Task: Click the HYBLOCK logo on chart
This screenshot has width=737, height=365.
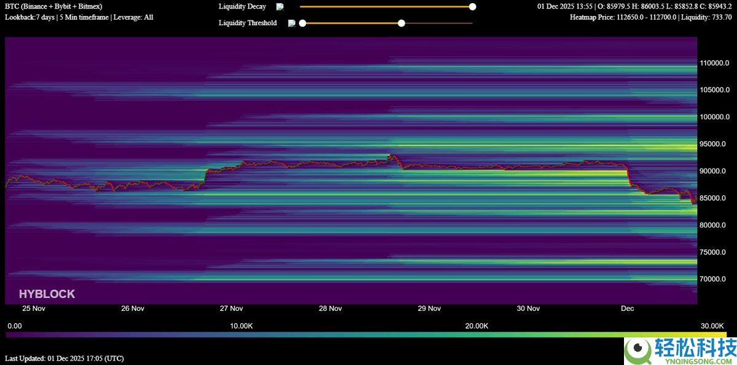Action: tap(47, 294)
